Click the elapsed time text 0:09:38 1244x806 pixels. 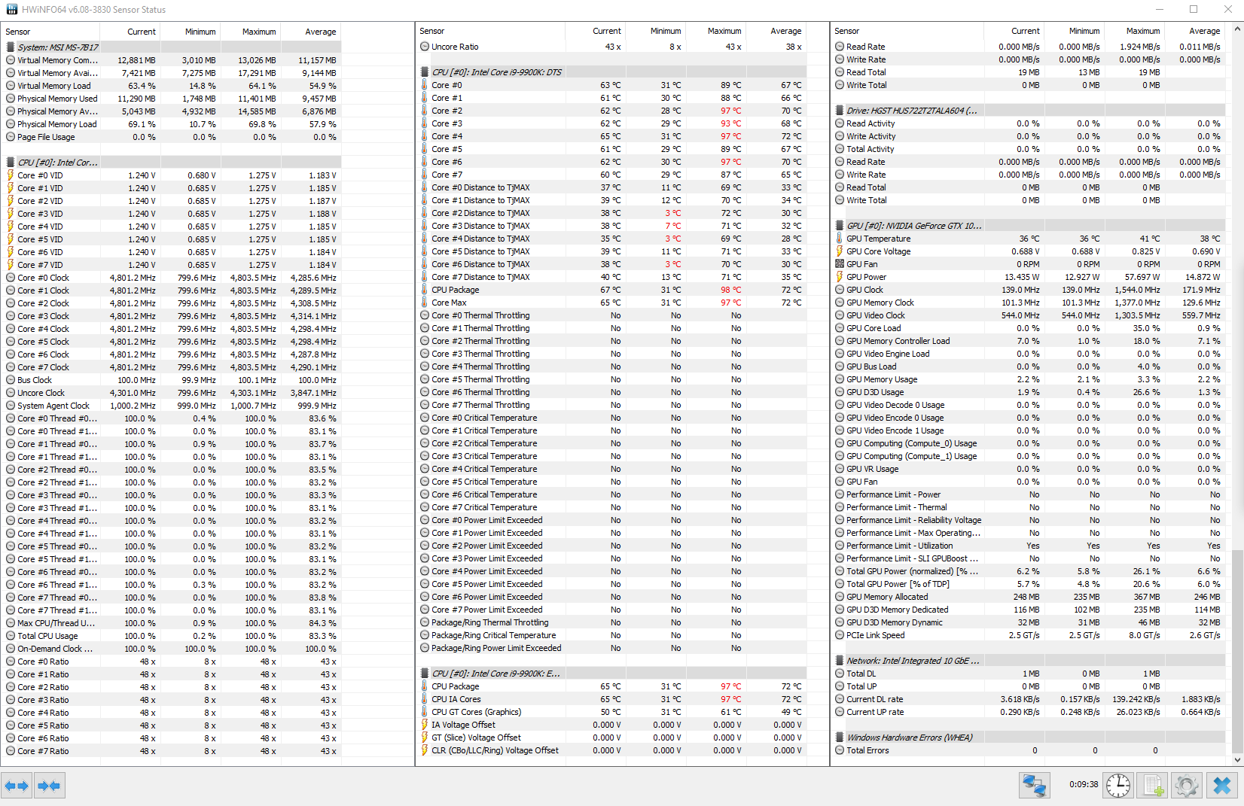[x=1084, y=784]
